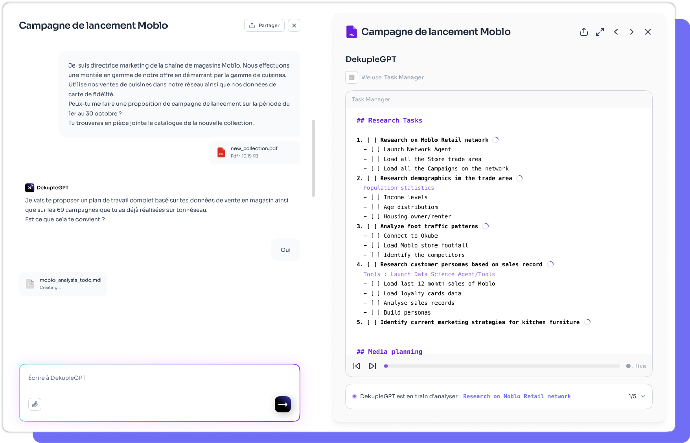Click the Task Manager panel header

click(499, 99)
